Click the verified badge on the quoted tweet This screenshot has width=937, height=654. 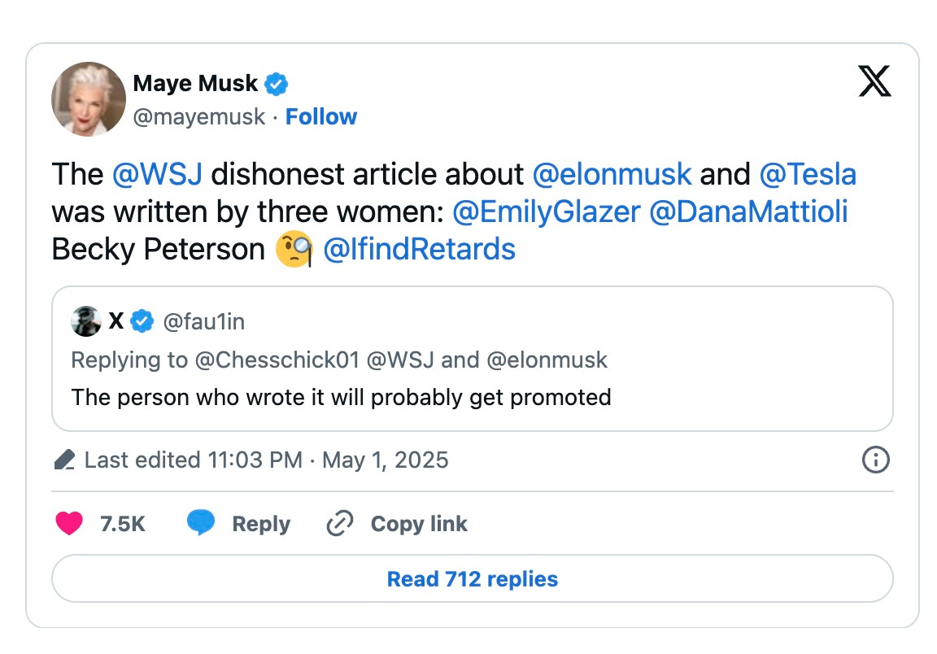(x=142, y=320)
